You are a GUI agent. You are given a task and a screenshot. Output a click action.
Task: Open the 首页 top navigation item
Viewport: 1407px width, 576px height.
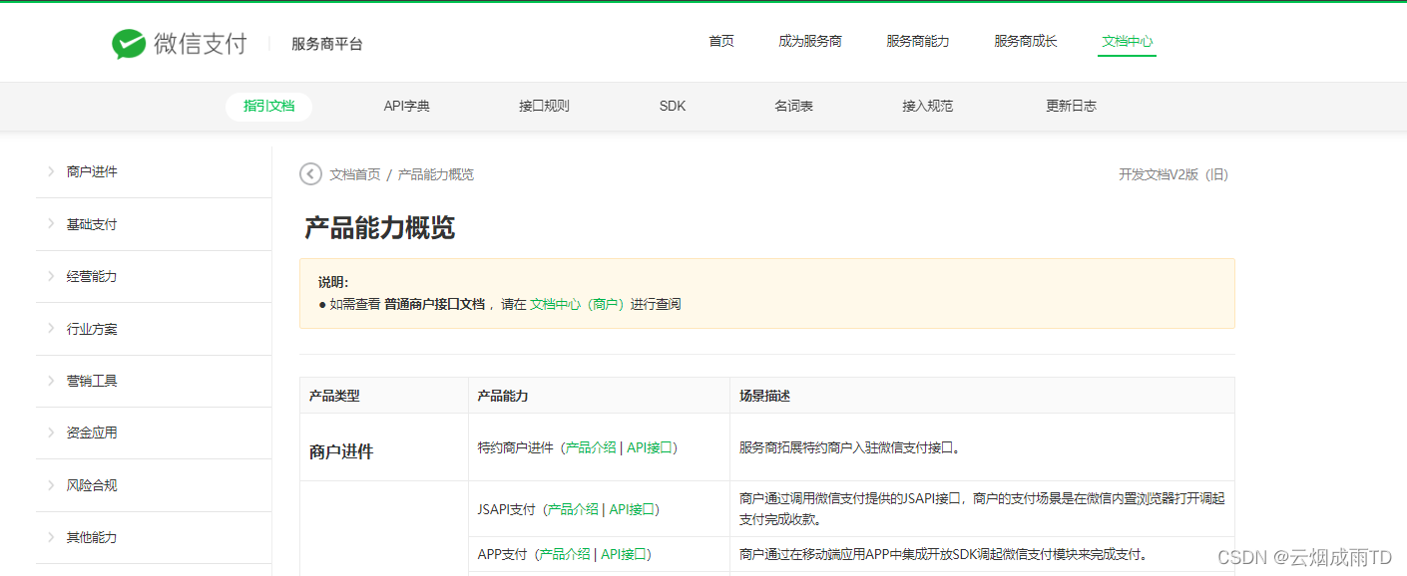click(x=721, y=42)
